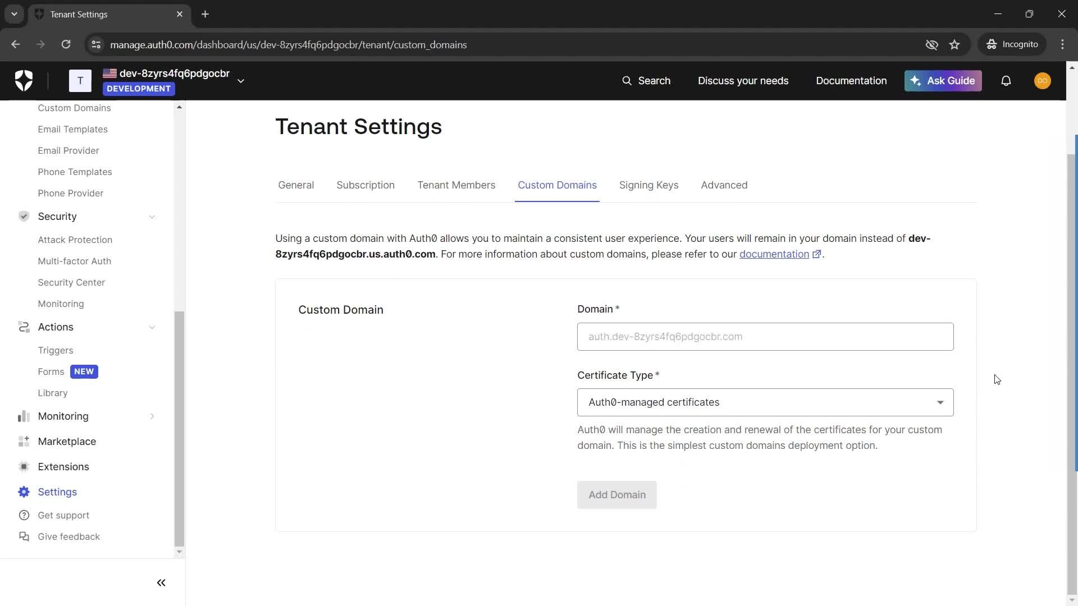Open the tenant switcher chevron
The width and height of the screenshot is (1078, 606).
click(x=241, y=81)
